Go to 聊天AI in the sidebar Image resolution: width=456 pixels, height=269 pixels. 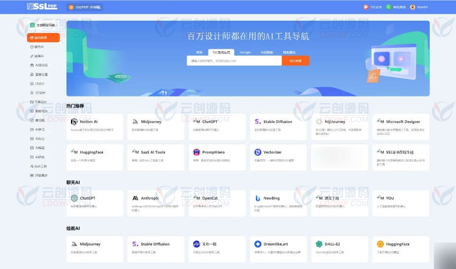[x=37, y=47]
